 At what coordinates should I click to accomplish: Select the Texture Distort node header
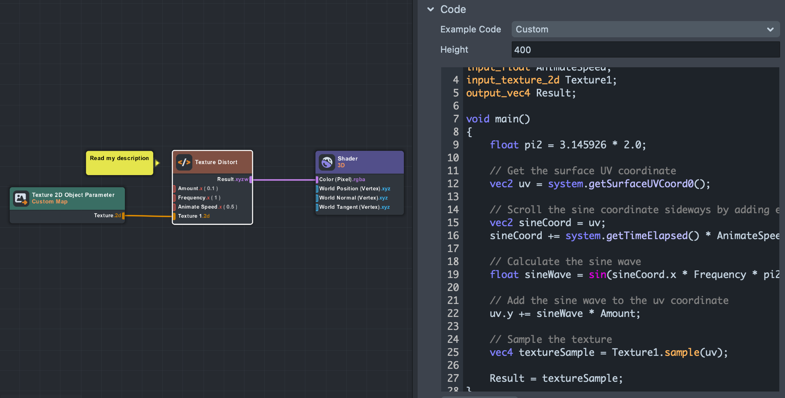(x=217, y=162)
